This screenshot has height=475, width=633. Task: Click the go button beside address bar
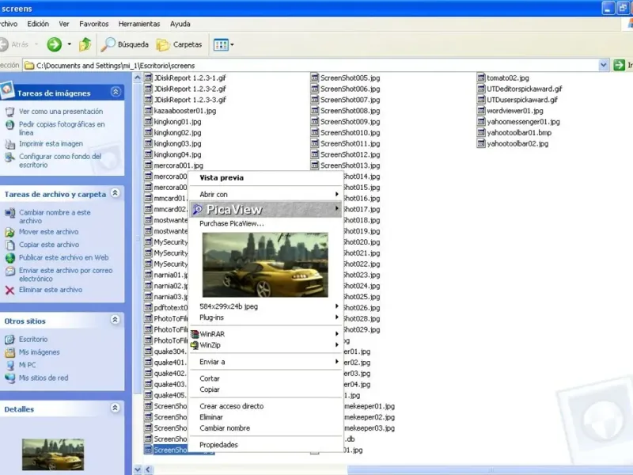point(620,66)
